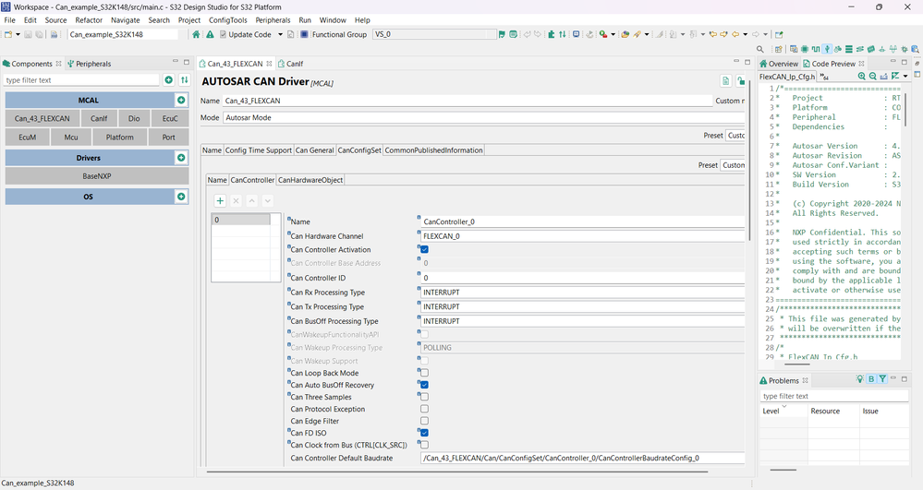This screenshot has width=923, height=490.
Task: Click the filter funnel icon in Problems
Action: click(883, 379)
